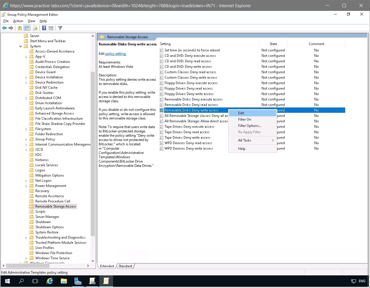Screen dimensions: 370x288
Task: Expand the Power Management node
Action: (x=26, y=185)
